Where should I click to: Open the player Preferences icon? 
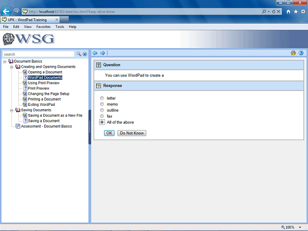point(293,53)
